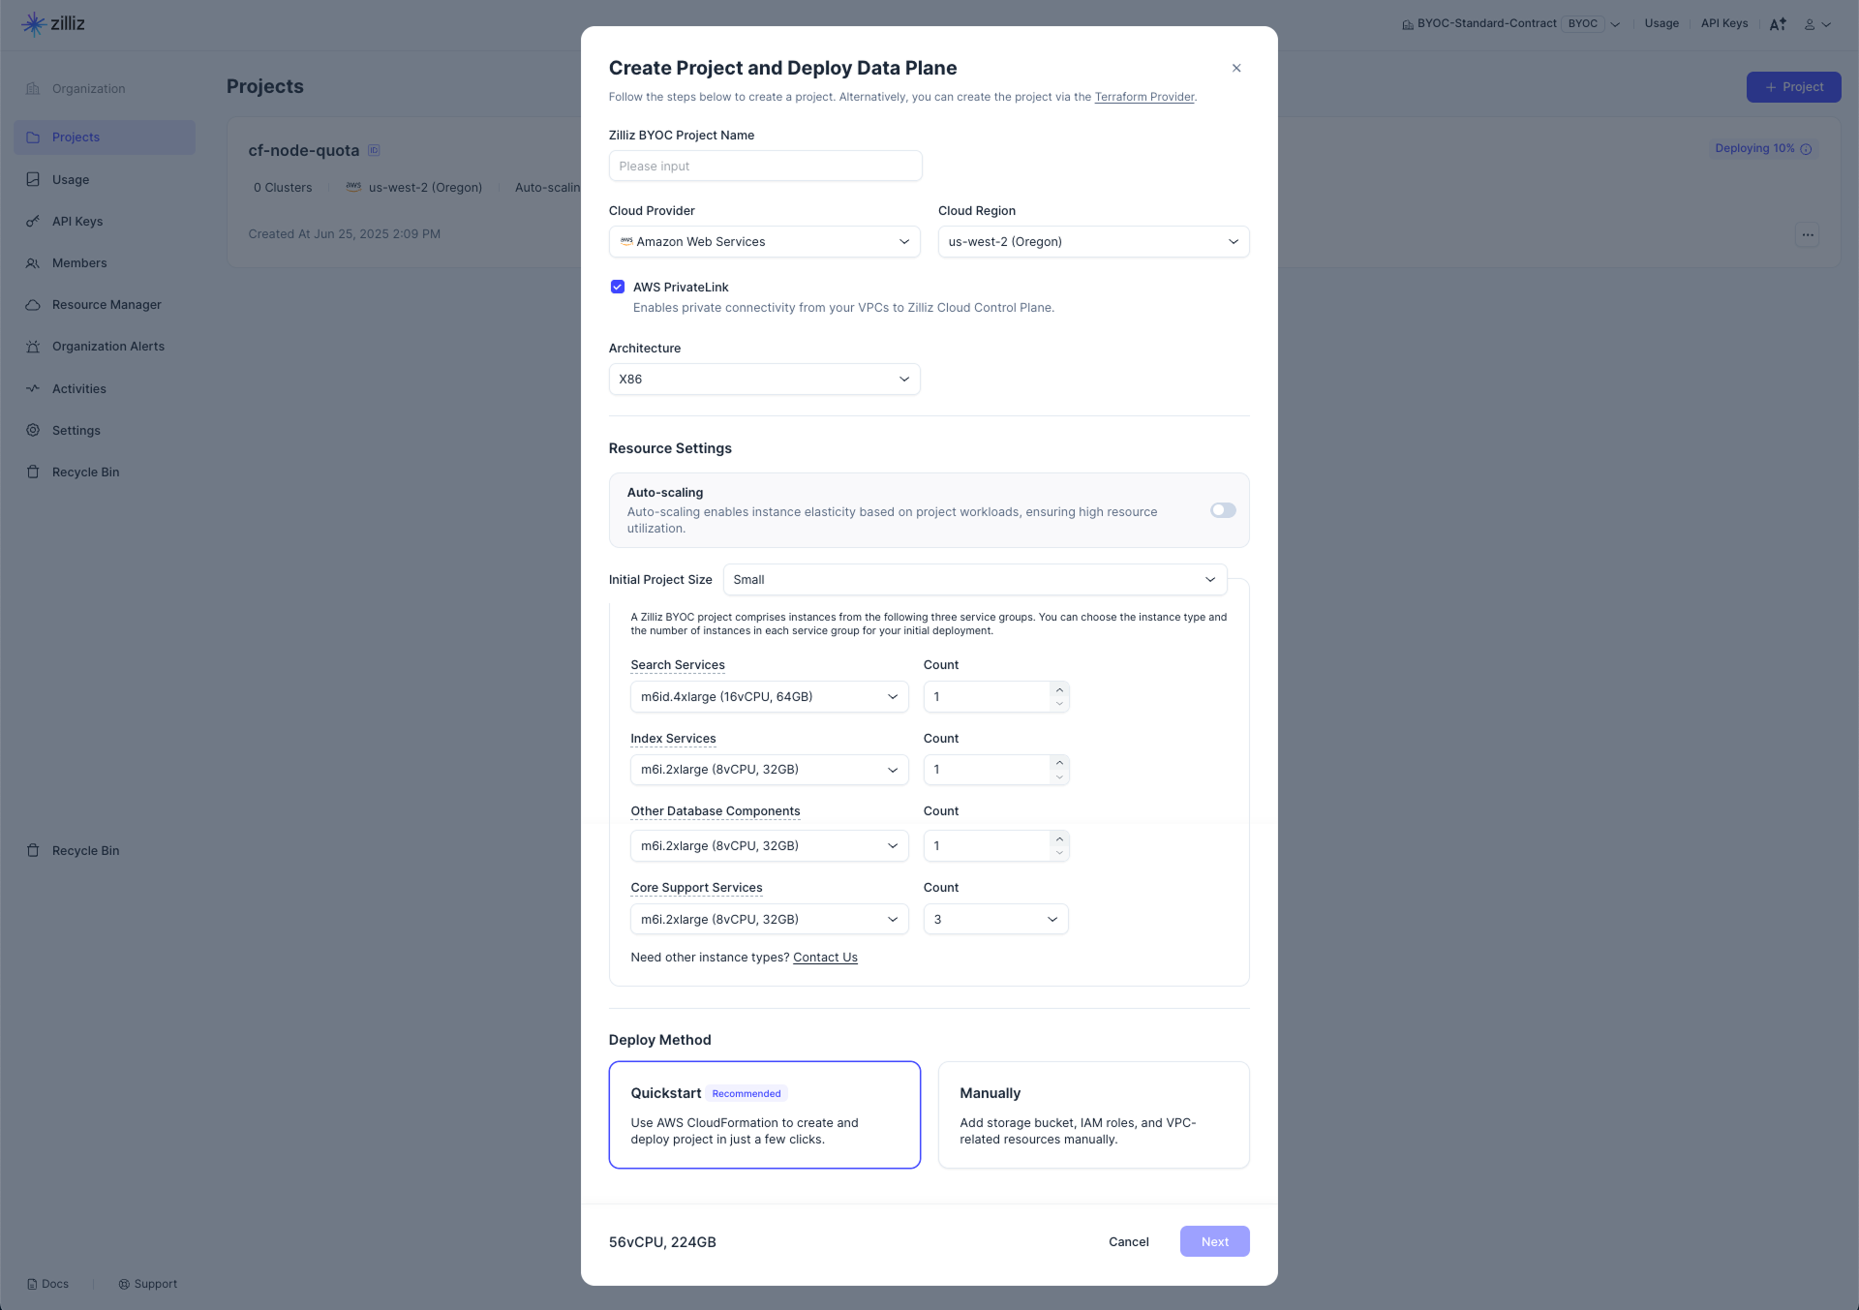1859x1310 pixels.
Task: Click the Cancel button
Action: click(x=1128, y=1241)
